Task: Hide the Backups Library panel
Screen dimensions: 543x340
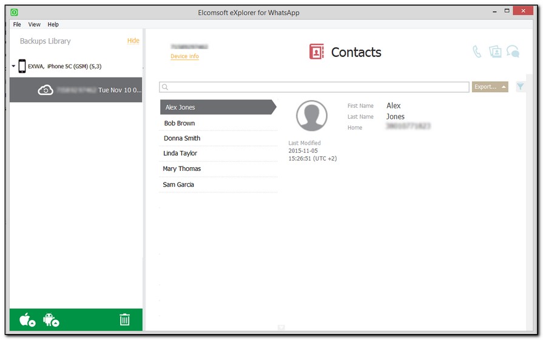Action: pyautogui.click(x=133, y=41)
